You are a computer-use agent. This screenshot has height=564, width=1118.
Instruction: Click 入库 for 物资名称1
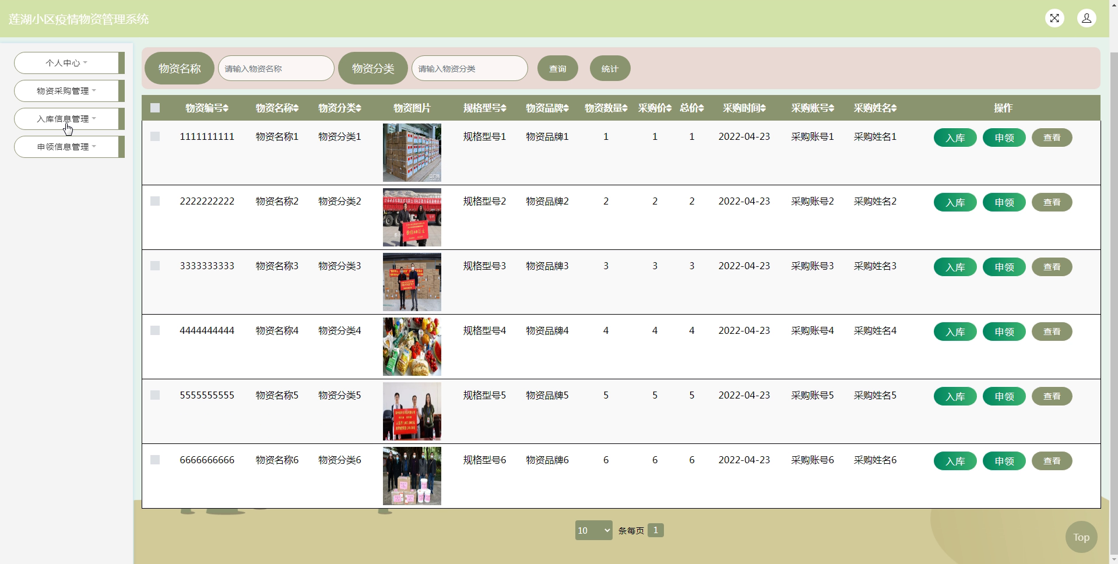click(955, 138)
